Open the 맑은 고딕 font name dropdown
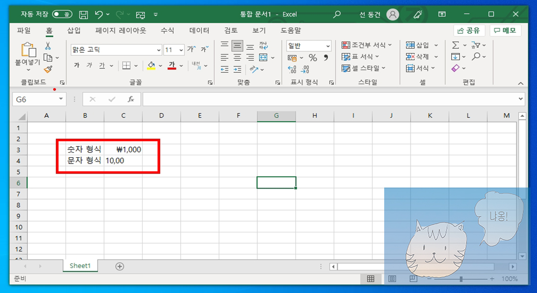537x293 pixels. tap(159, 50)
